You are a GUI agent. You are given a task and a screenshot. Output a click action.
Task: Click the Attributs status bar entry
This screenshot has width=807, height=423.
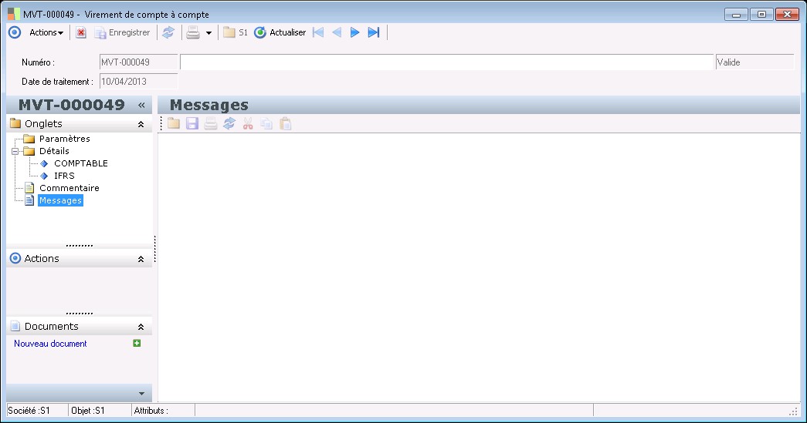click(x=163, y=410)
